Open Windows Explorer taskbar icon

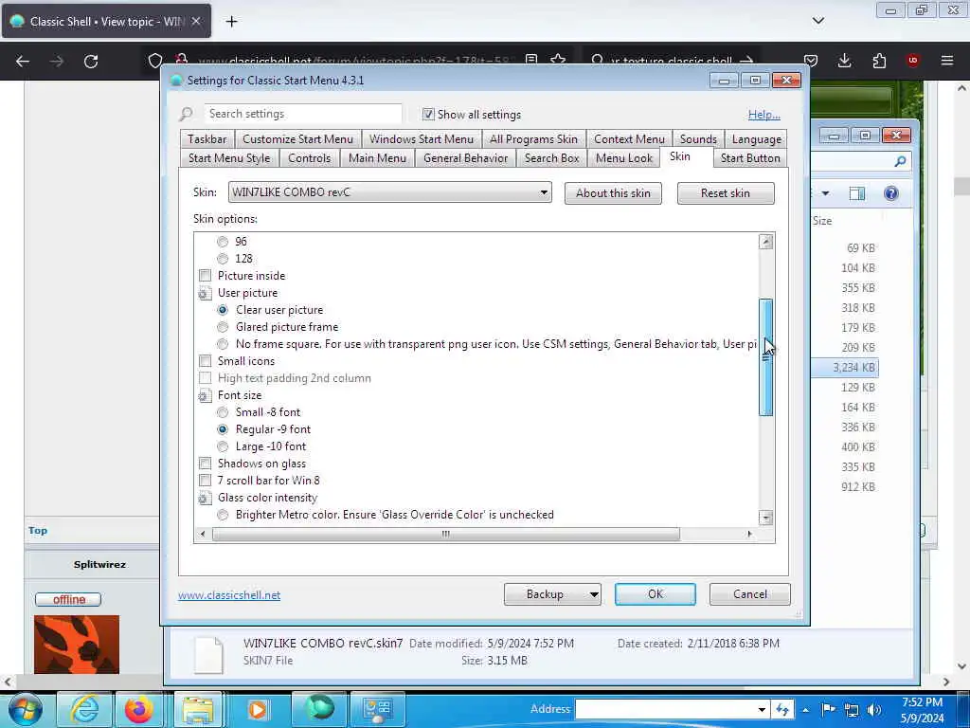[198, 709]
